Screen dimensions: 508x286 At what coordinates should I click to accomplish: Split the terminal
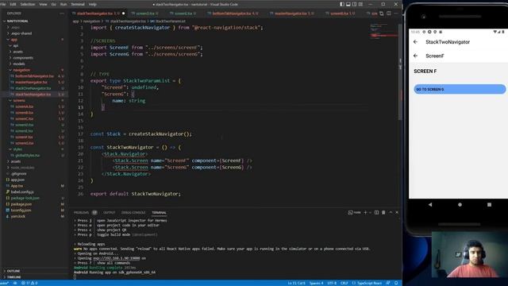tap(376, 212)
